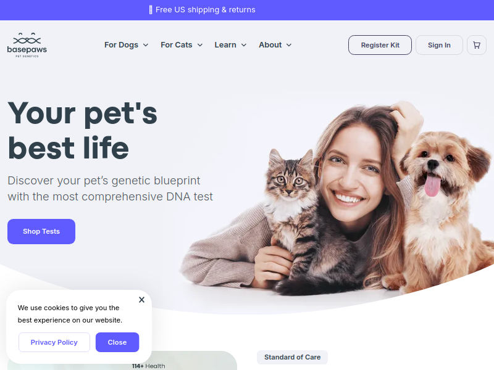Expand the Learn menu chevron

[x=243, y=45]
